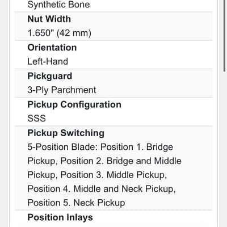Click the word Parchment in Pickguard row
The width and height of the screenshot is (227, 227).
click(74, 90)
